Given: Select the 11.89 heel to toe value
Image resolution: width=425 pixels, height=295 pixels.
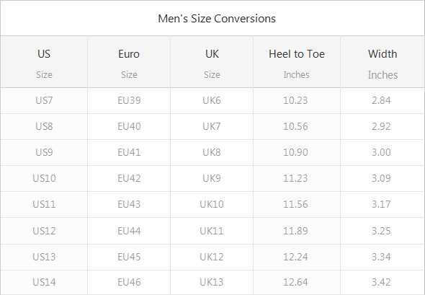Looking at the screenshot, I should coord(295,231).
